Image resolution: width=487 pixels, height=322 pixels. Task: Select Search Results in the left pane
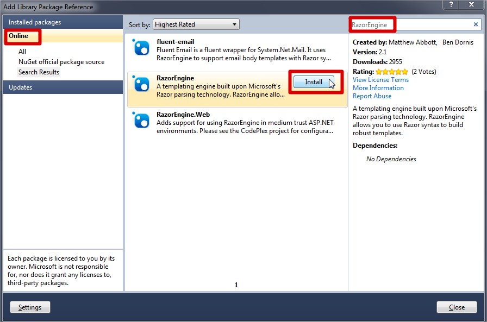(x=39, y=72)
